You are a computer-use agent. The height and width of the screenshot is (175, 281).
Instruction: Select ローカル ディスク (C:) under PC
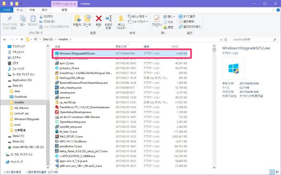pos(23,74)
